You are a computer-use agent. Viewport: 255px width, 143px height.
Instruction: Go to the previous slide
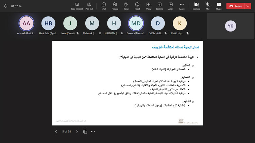tap(56, 131)
